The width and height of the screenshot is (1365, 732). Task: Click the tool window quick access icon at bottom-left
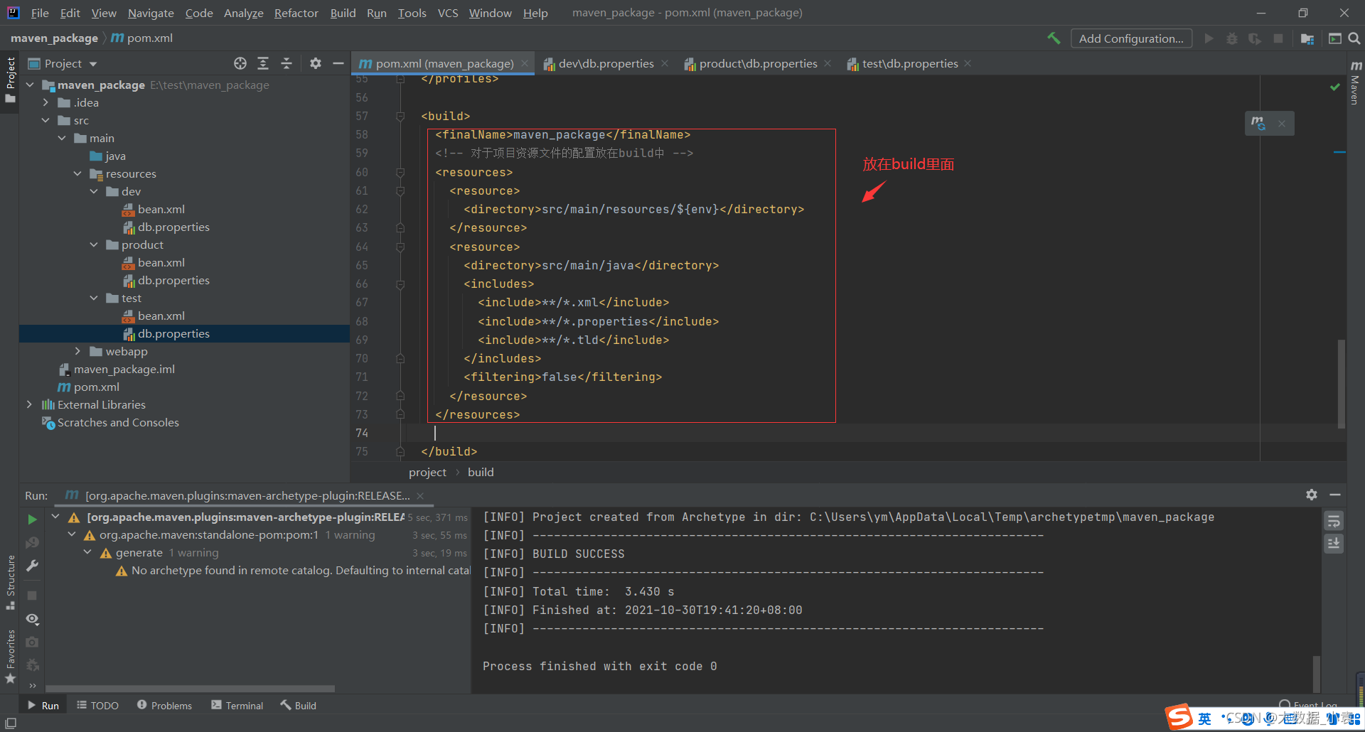[x=11, y=723]
